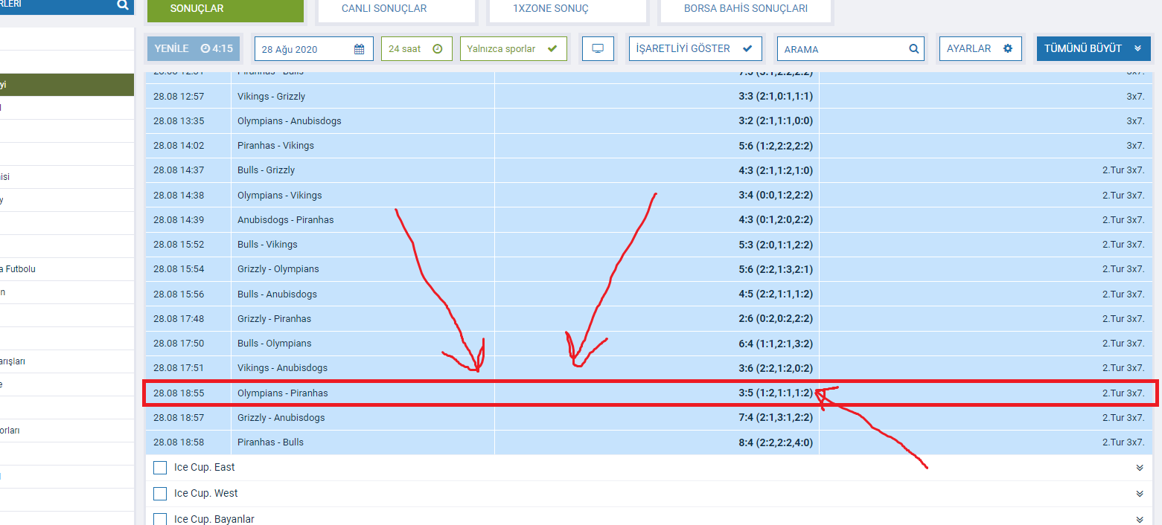Toggle İŞARETLİYİ GÖSTER option
The height and width of the screenshot is (525, 1162).
(x=695, y=49)
